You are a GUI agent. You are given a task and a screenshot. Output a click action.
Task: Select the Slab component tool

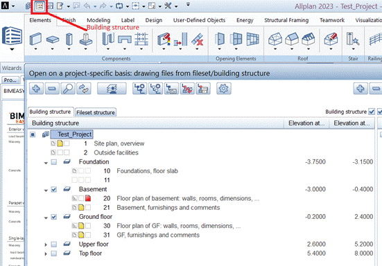tap(53, 39)
